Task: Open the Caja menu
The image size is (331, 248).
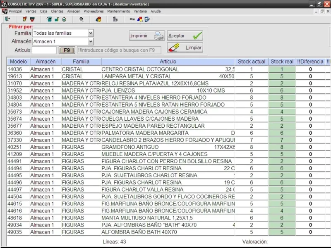Action: (x=43, y=12)
